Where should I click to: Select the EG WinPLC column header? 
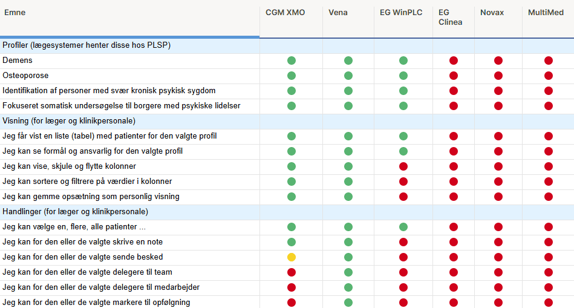[x=401, y=13]
